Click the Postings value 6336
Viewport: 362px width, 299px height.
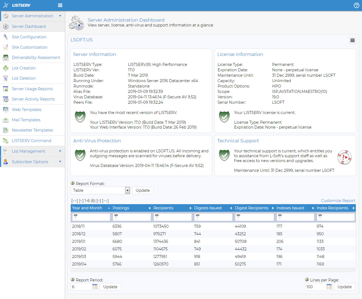tap(117, 226)
